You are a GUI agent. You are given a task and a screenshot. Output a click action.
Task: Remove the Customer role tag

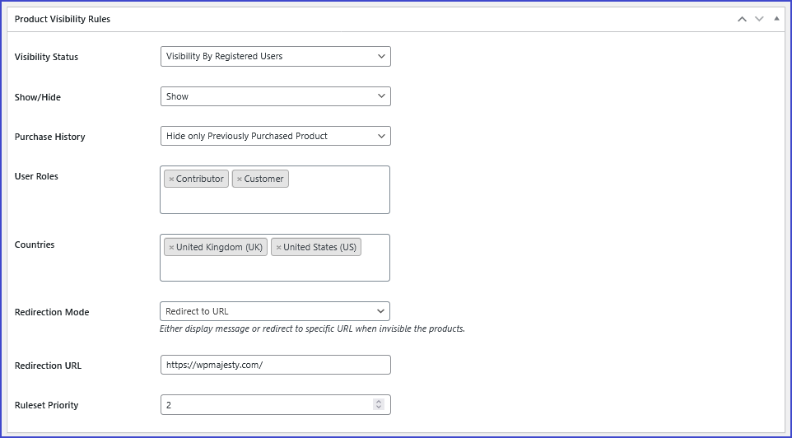[240, 179]
